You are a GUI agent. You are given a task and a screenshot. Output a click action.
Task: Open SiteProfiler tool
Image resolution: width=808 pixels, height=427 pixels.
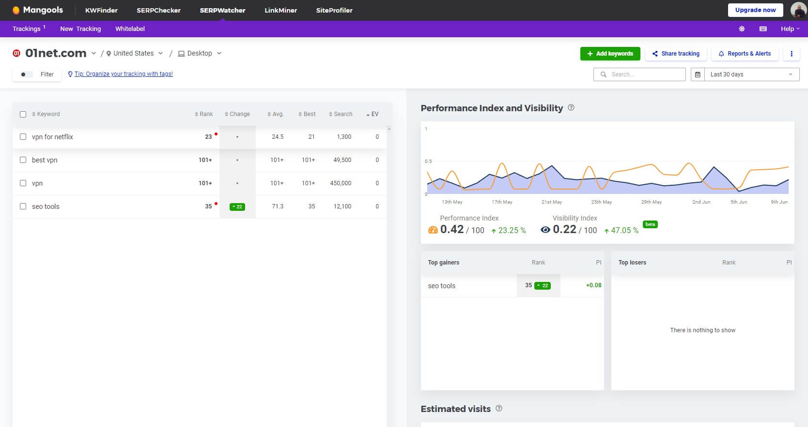coord(334,10)
